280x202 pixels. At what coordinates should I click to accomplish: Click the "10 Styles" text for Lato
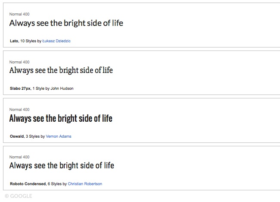[28, 41]
